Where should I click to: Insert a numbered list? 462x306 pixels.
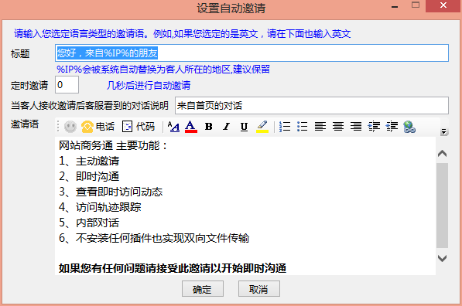pos(285,127)
